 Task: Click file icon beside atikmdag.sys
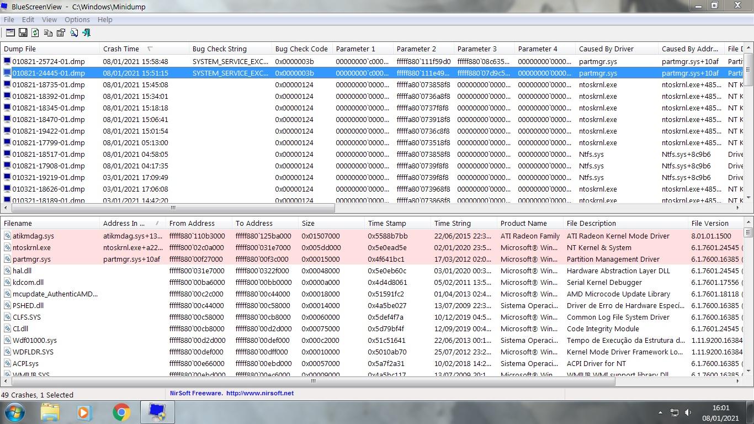tap(7, 236)
